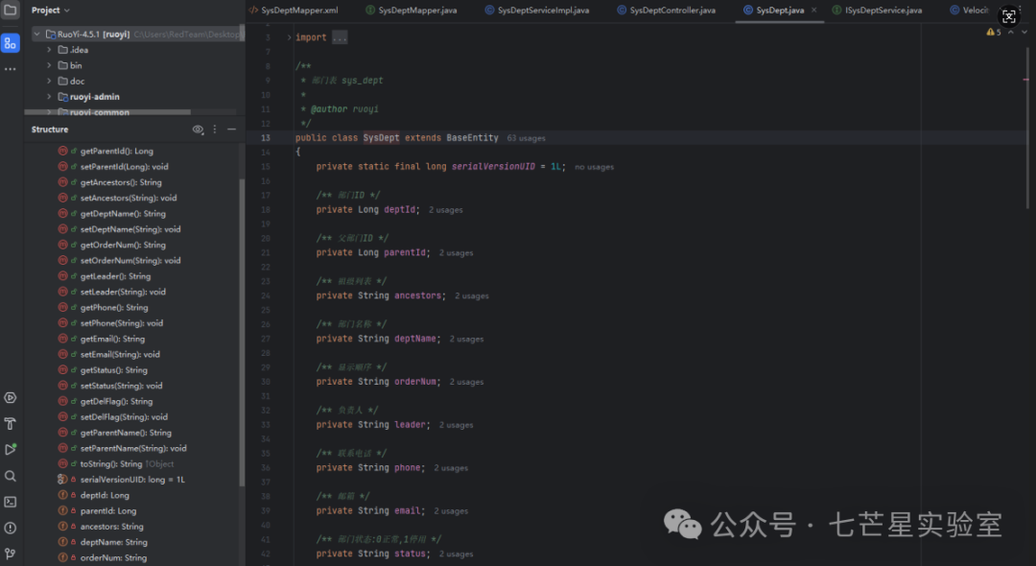The height and width of the screenshot is (566, 1036).
Task: Select setOrderNum(String): void in Structure
Action: click(x=130, y=261)
